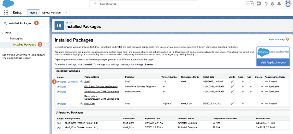Click the SETUP breadcrumb label
The height and width of the screenshot is (134, 293).
pos(69,23)
